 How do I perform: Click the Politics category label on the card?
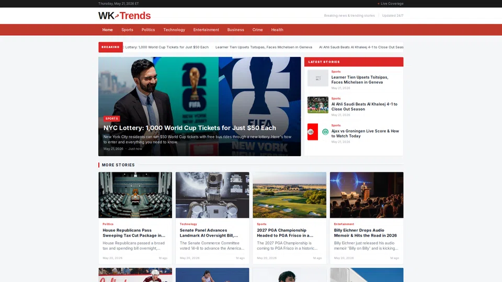pos(108,224)
